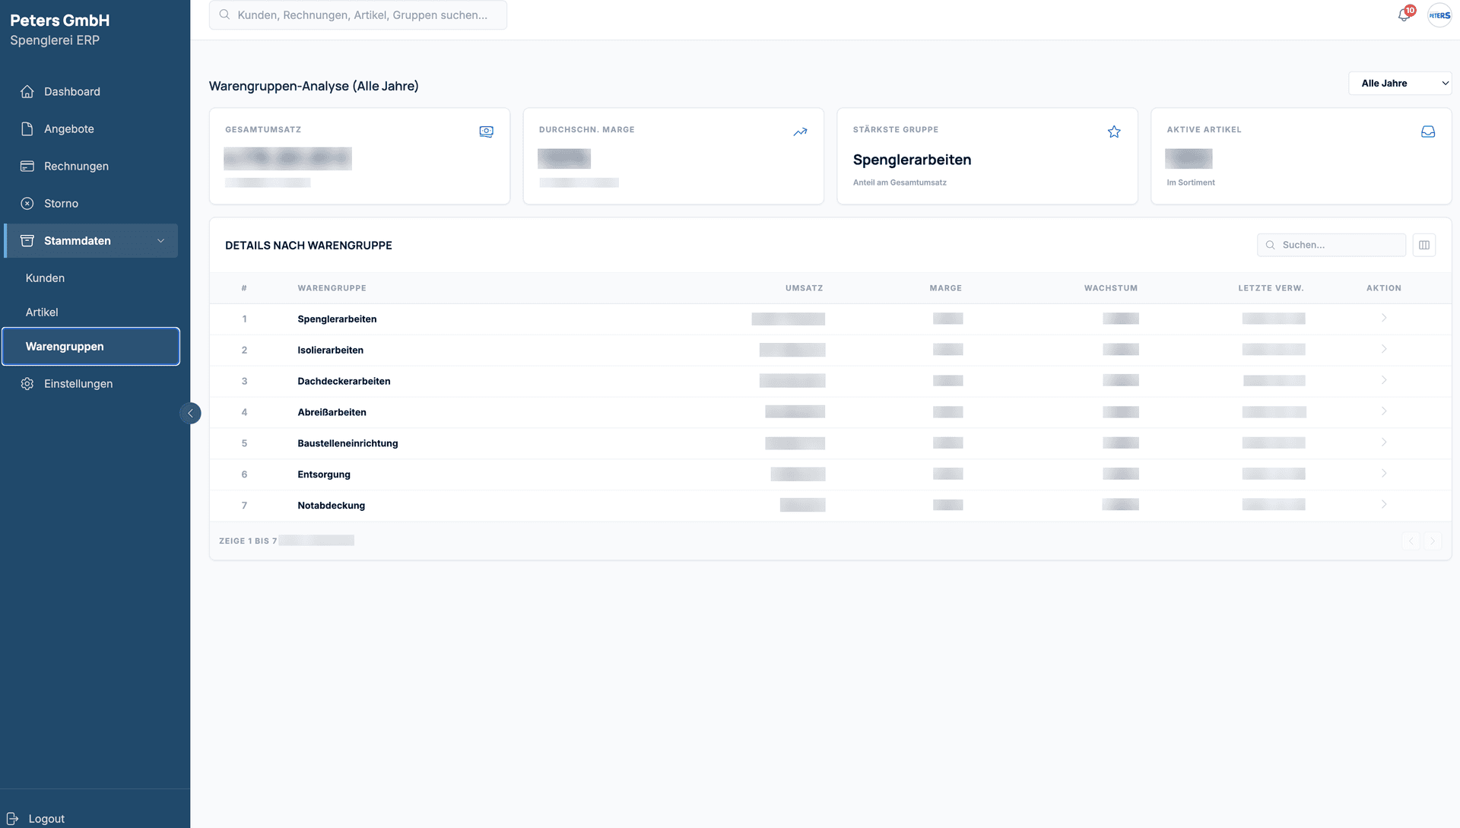Click Logout link
Viewport: 1460px width, 828px height.
[x=46, y=818]
